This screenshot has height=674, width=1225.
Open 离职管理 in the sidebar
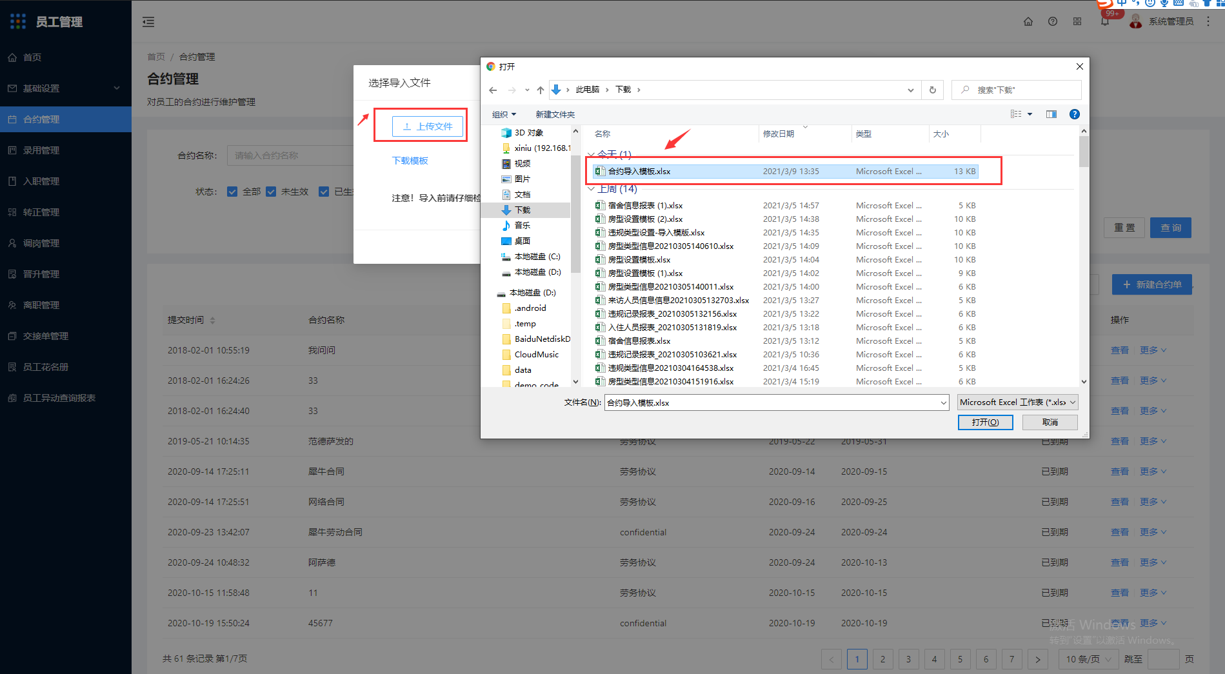[x=66, y=305]
